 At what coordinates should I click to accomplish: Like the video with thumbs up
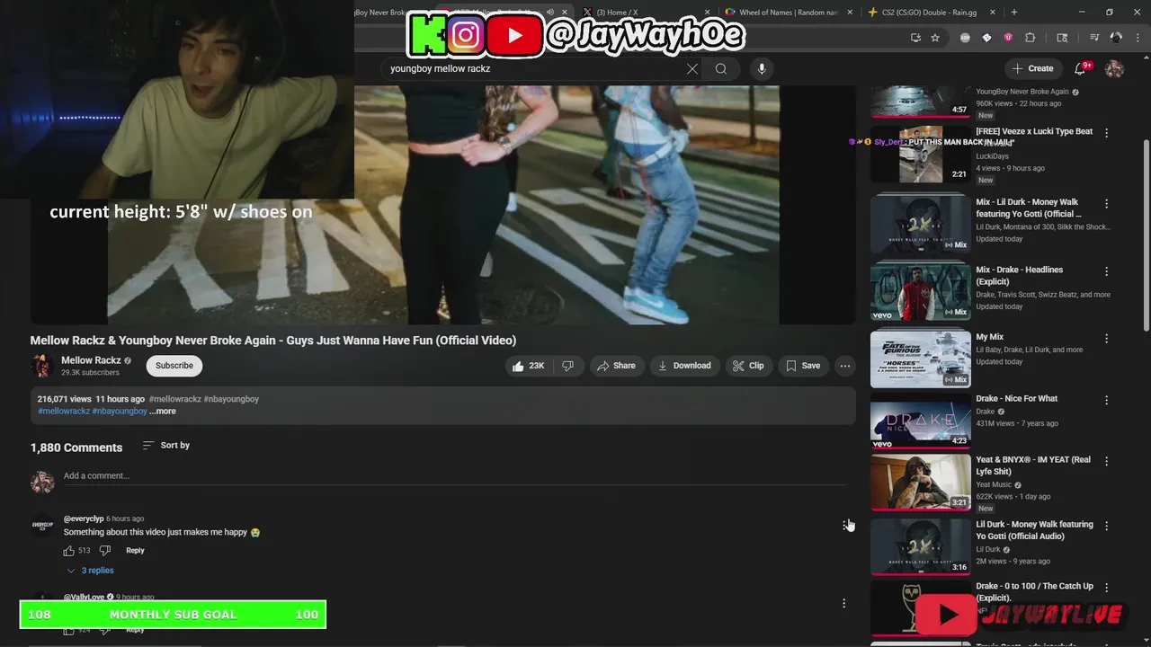click(528, 366)
